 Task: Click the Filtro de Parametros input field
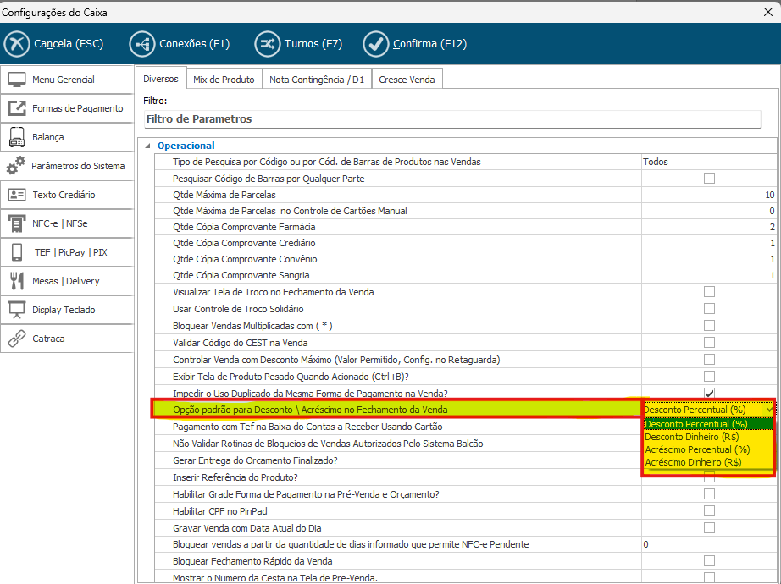[452, 119]
